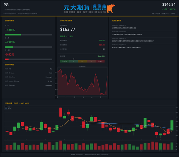Click the +4.06% three-day performance value
This screenshot has width=179, height=157.
(10, 30)
